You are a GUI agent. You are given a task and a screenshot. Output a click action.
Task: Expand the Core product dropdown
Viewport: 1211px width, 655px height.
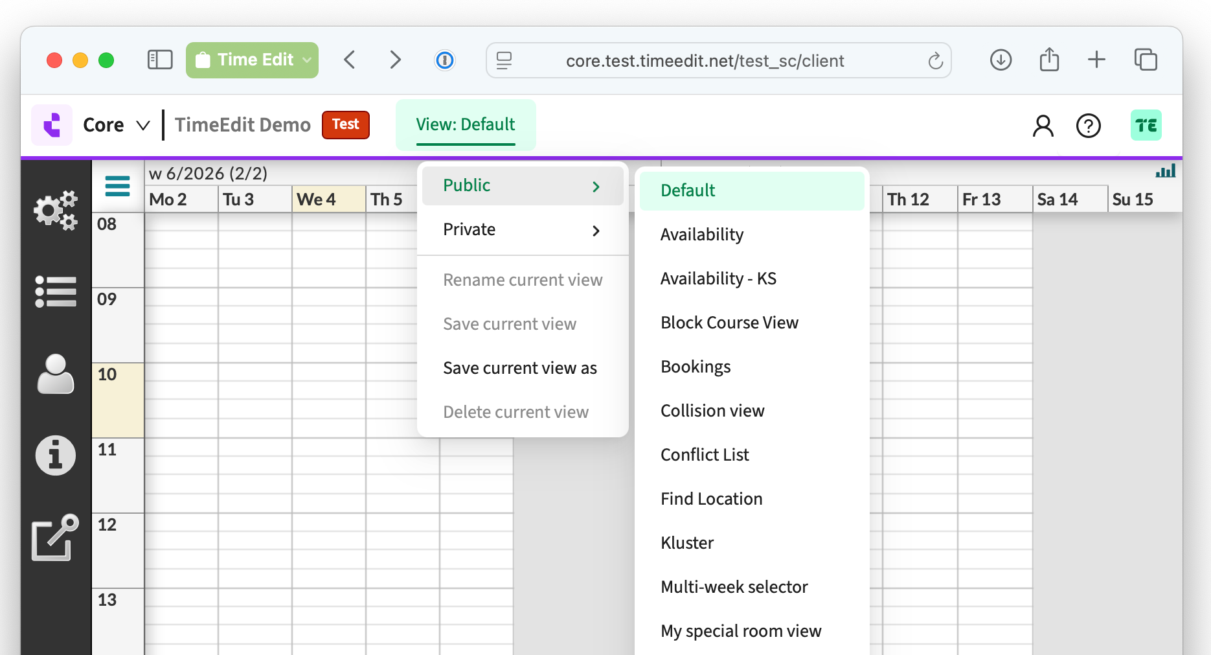pyautogui.click(x=117, y=125)
